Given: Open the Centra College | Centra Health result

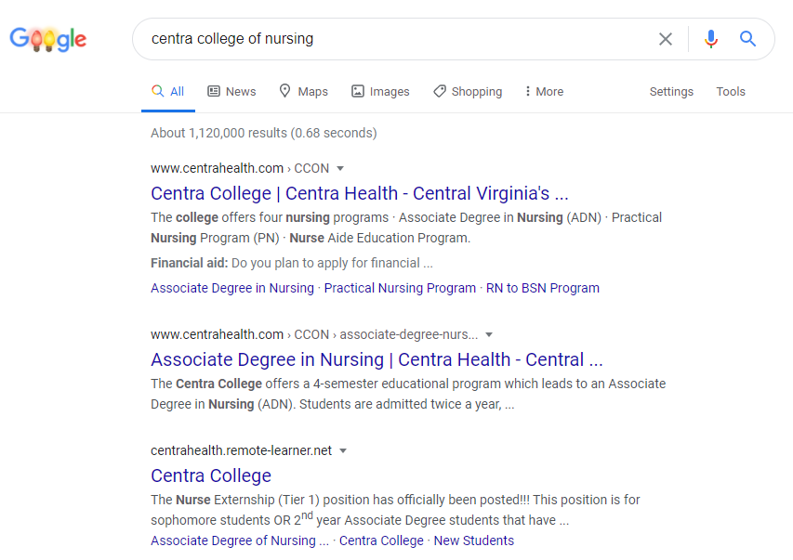Looking at the screenshot, I should (359, 193).
